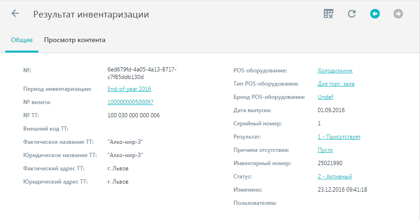Go to next record via gray arrow
This screenshot has width=420, height=220.
[x=398, y=14]
